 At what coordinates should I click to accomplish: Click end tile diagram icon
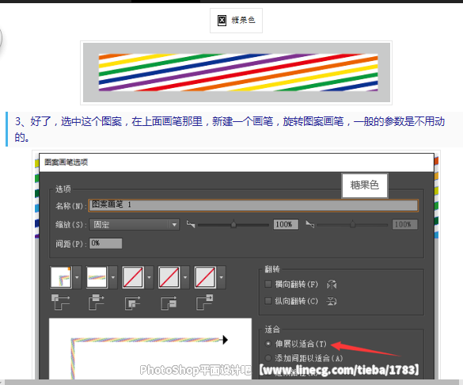pos(205,302)
